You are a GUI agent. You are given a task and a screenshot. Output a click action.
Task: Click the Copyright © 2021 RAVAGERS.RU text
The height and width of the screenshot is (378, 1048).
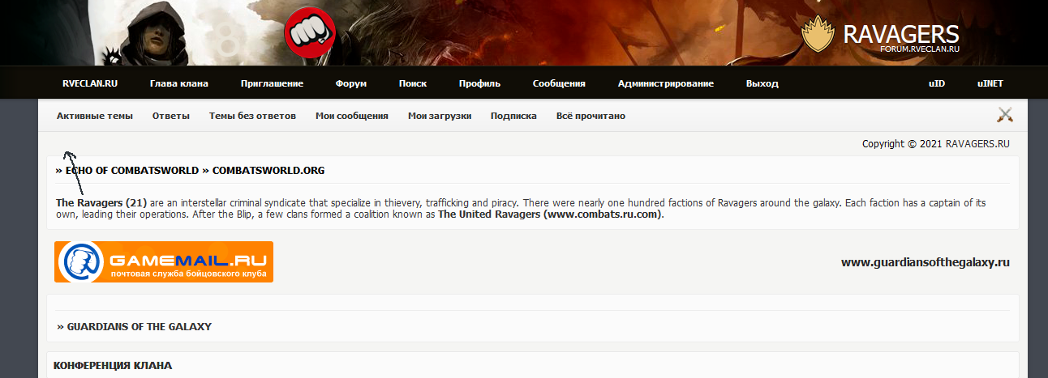936,144
